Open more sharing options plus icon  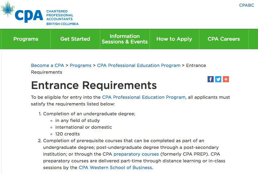pyautogui.click(x=226, y=79)
